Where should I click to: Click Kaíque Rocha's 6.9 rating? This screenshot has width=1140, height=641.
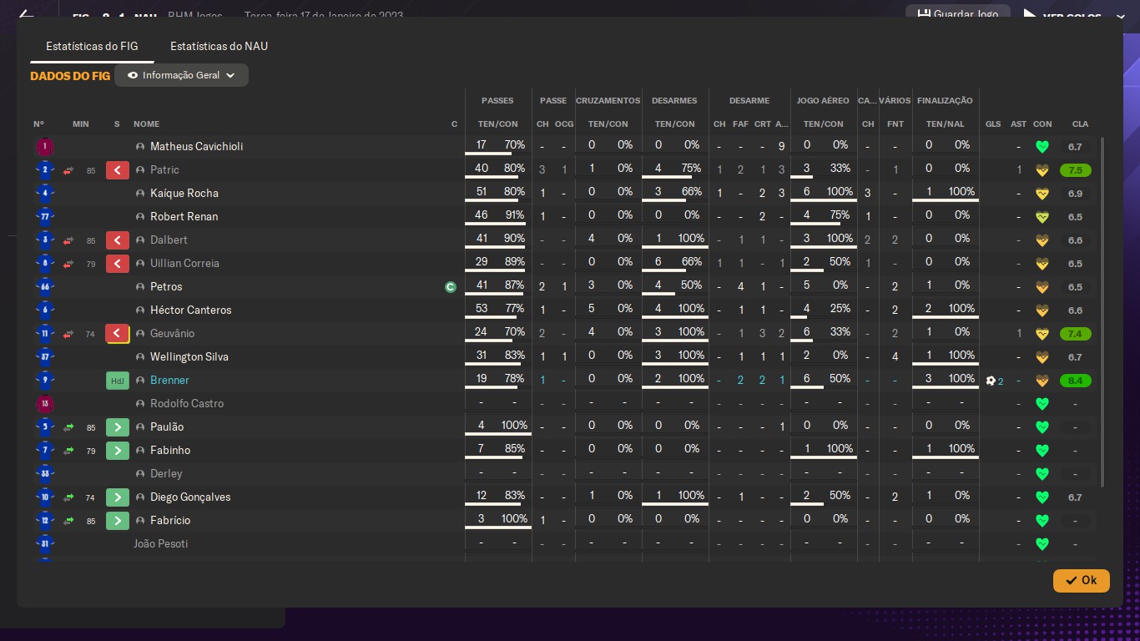pos(1075,194)
